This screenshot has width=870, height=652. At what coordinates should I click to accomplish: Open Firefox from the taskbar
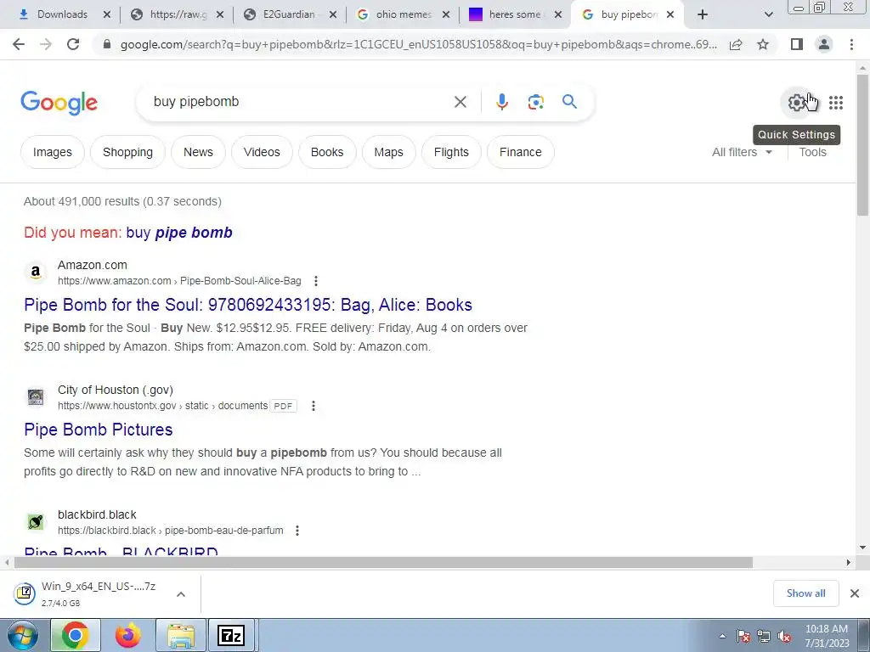pos(127,636)
